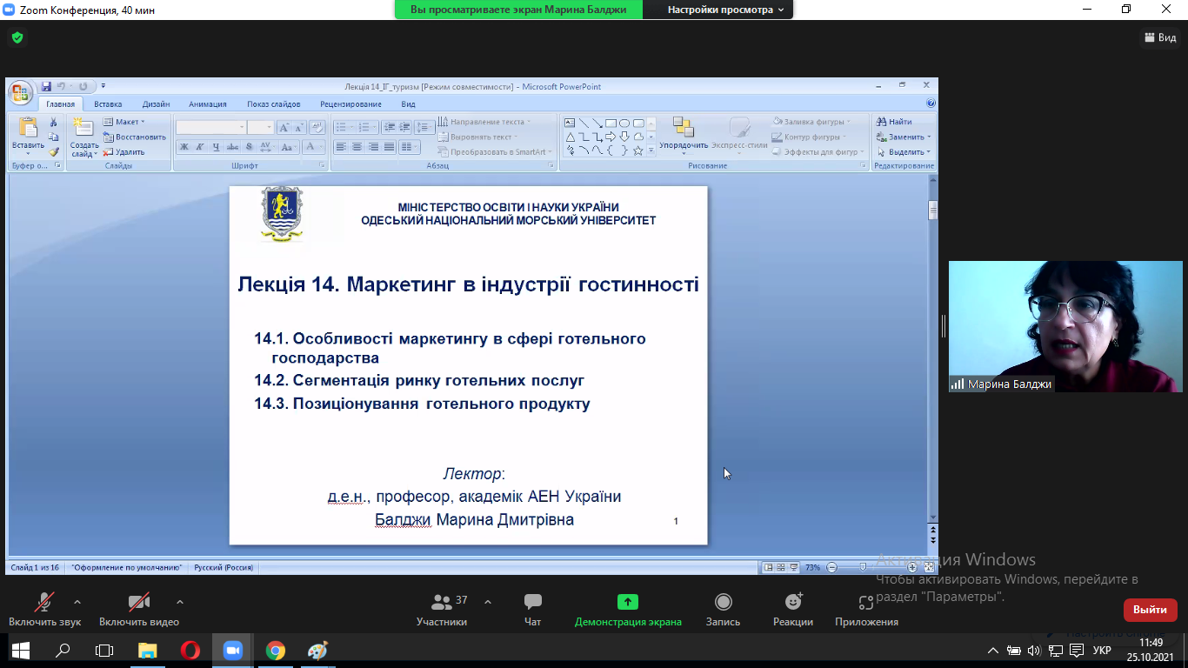The height and width of the screenshot is (668, 1188).
Task: Adjust the PowerPoint zoom slider
Action: point(863,567)
